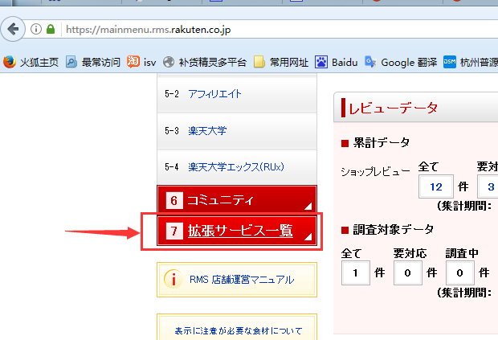Focus the mainmenu.rms.rakuten.co.jp address bar
Viewport: 498px width, 340px height.
tap(280, 30)
